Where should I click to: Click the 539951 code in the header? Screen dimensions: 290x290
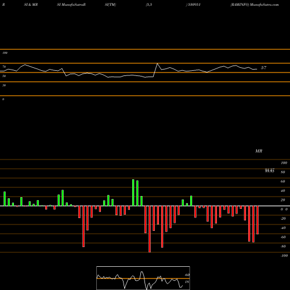194,5
